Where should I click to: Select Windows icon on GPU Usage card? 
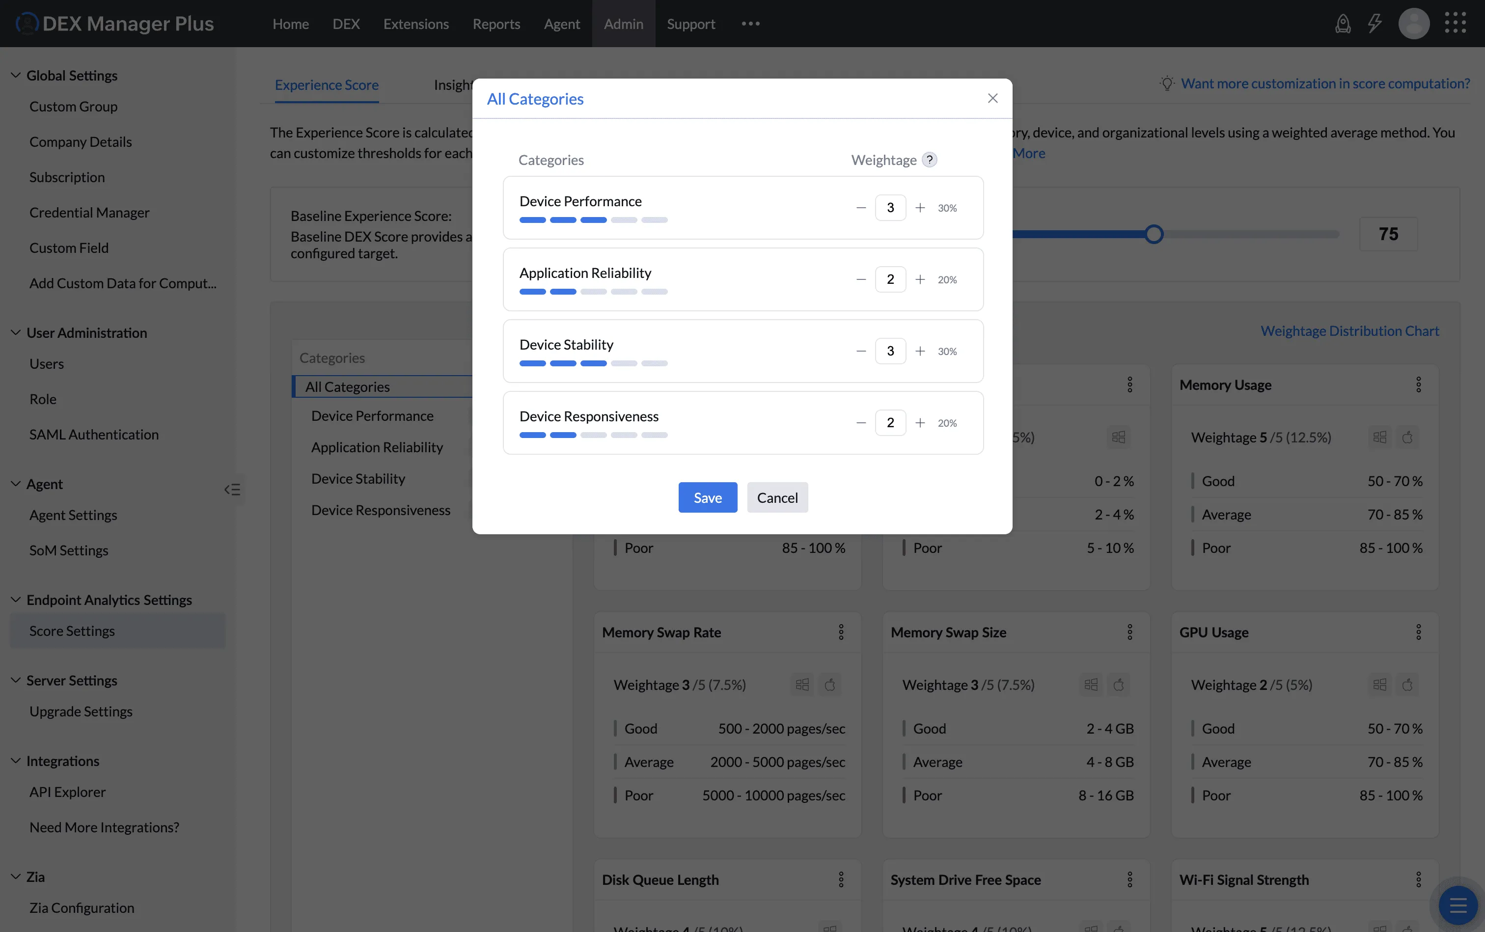[1379, 684]
